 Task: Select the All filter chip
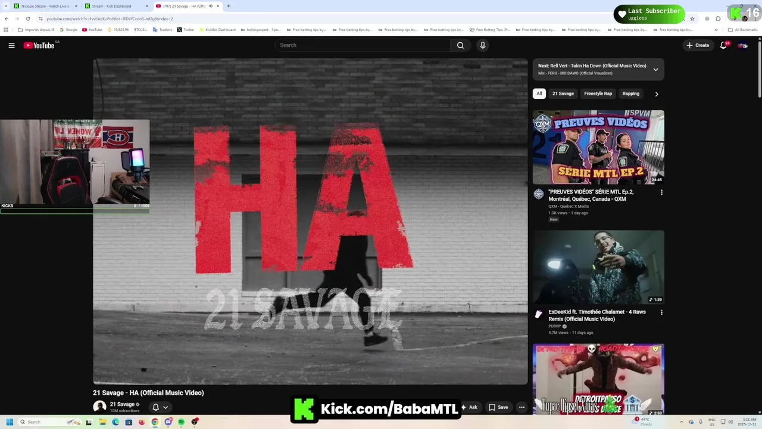(x=539, y=94)
